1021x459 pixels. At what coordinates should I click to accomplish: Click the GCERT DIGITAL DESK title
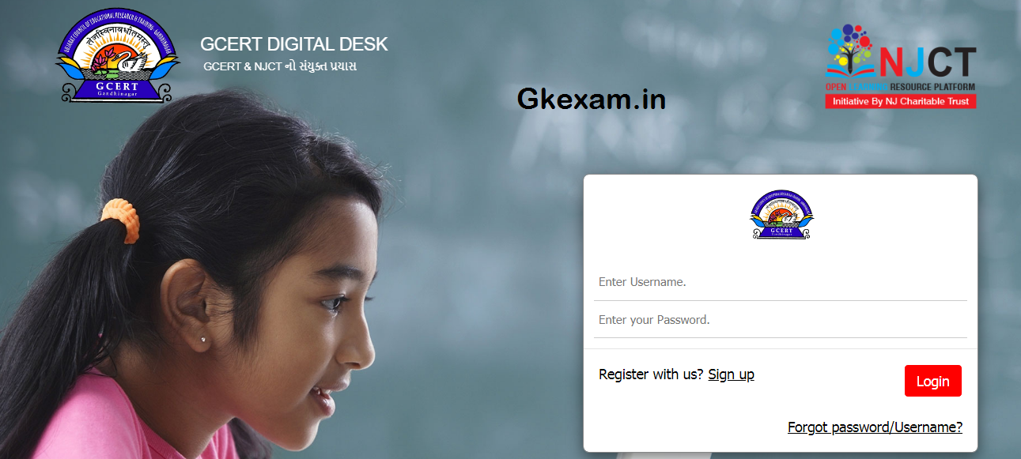click(x=294, y=44)
